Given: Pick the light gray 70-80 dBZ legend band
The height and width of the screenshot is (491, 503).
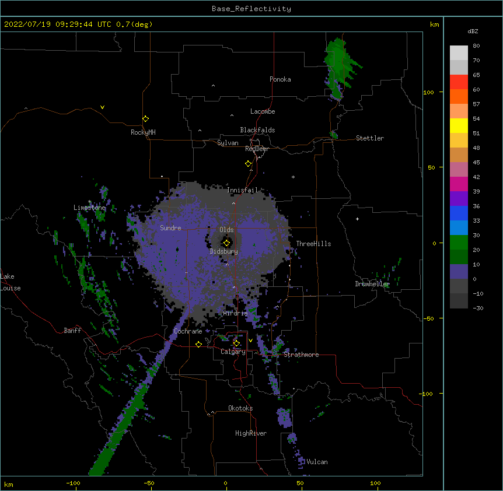Looking at the screenshot, I should coord(459,53).
